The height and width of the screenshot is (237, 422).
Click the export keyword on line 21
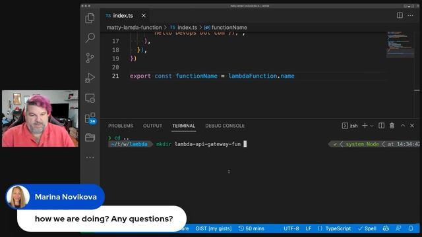140,76
